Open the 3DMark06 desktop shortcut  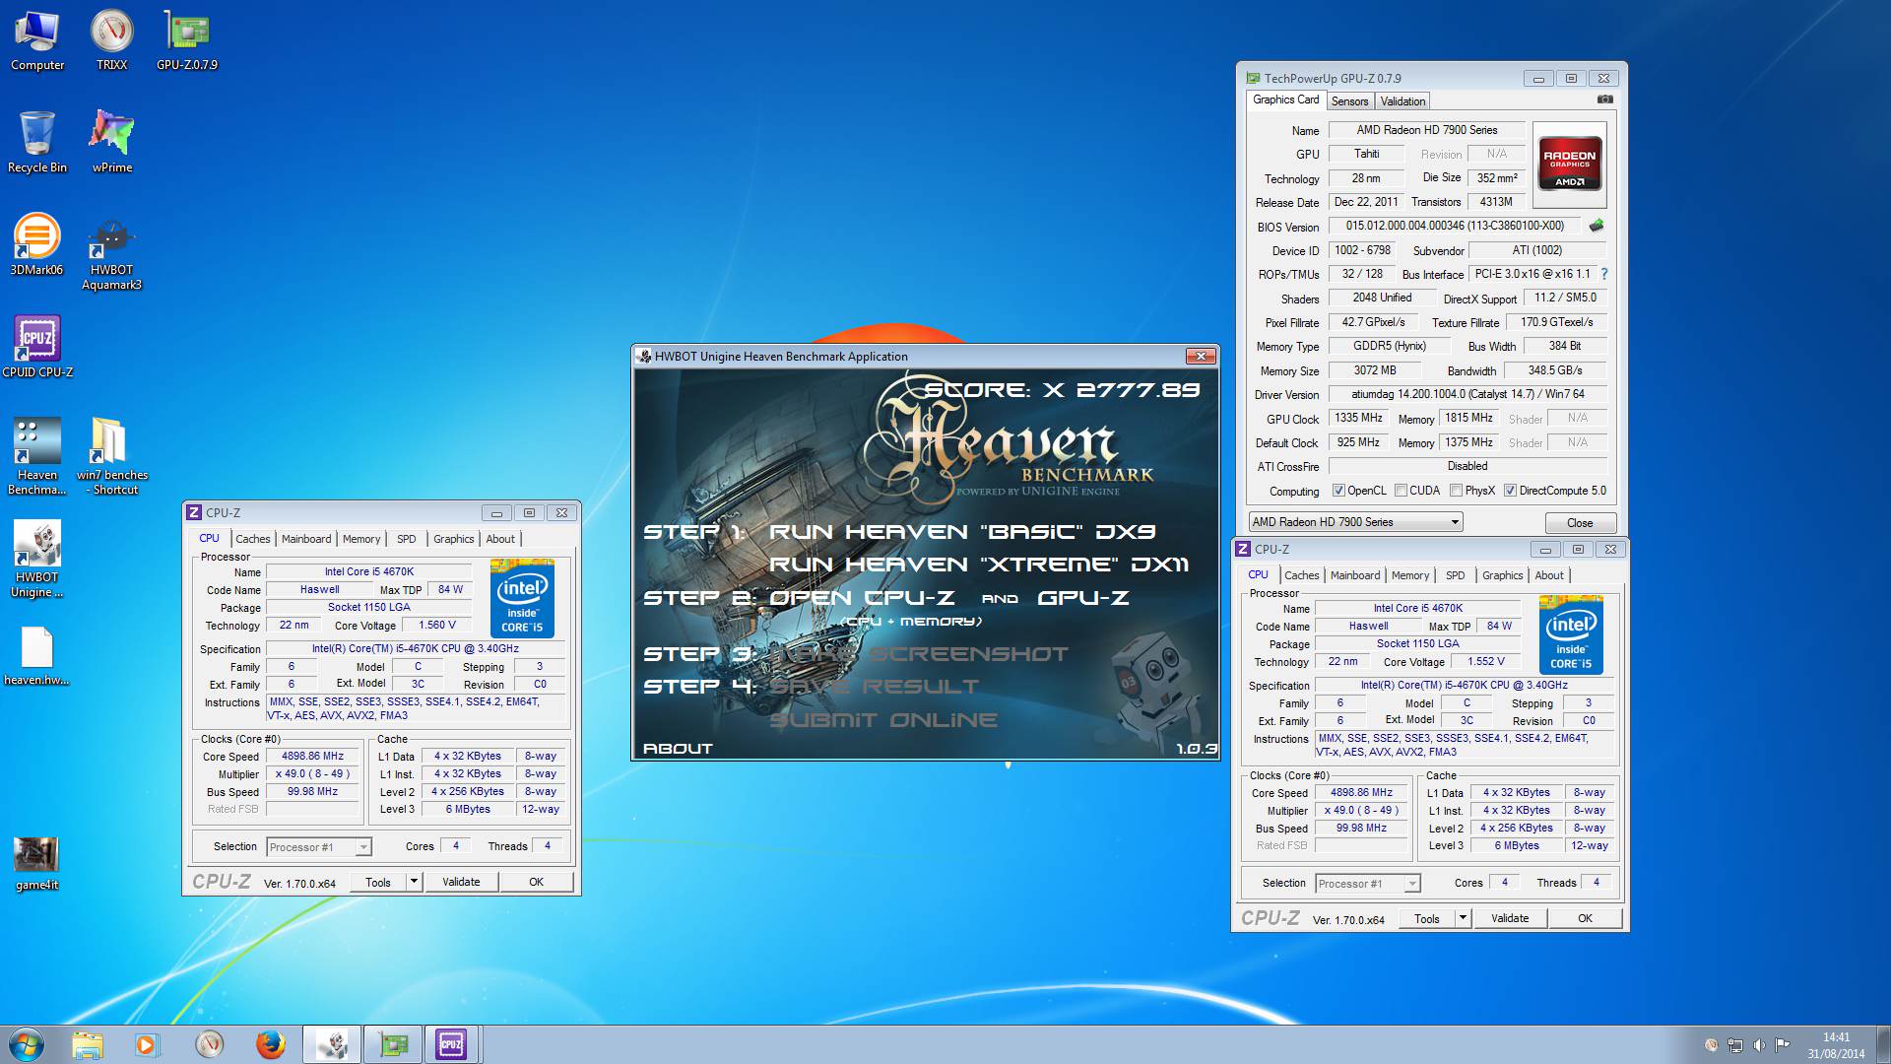pyautogui.click(x=36, y=245)
